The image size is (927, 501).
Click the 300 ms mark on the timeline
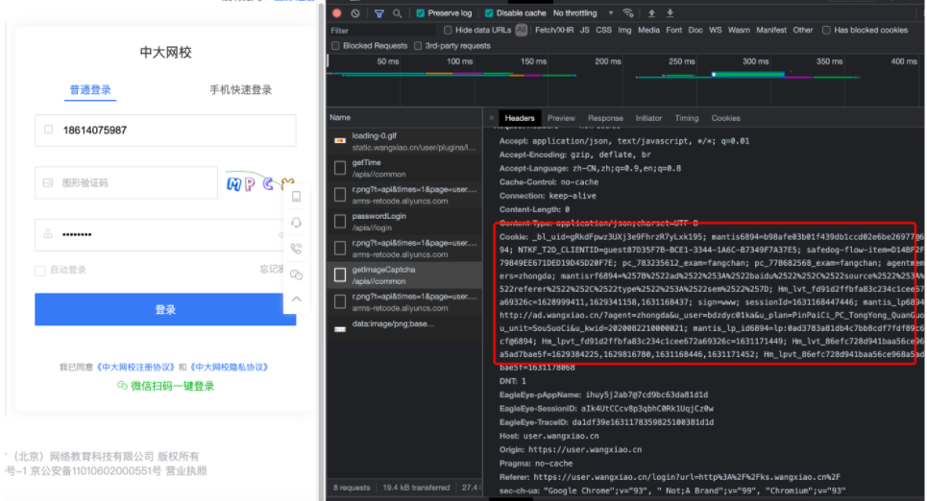(756, 61)
